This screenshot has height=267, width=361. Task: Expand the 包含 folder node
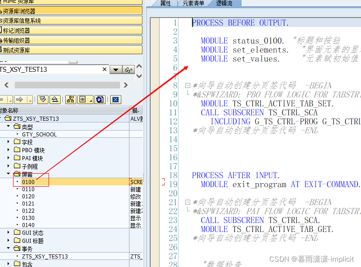9,263
